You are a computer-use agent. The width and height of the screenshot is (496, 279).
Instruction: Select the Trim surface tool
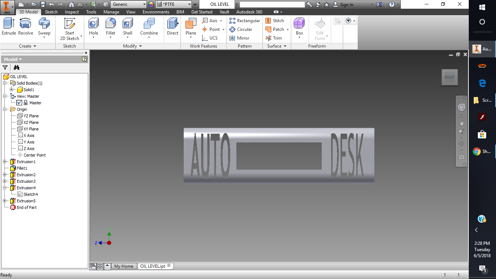click(x=274, y=38)
